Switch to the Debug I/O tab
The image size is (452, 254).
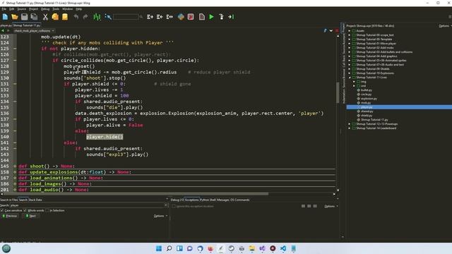(x=177, y=200)
